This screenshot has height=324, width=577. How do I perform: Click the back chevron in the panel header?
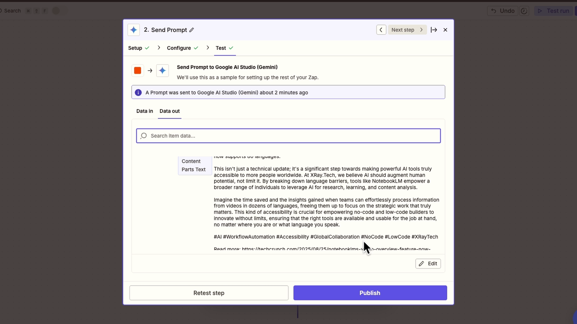pos(381,30)
